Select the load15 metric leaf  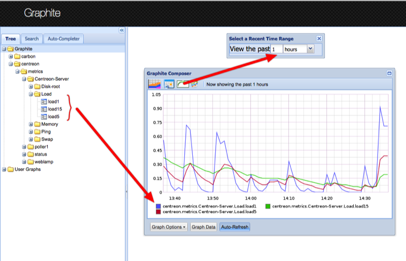[55, 109]
